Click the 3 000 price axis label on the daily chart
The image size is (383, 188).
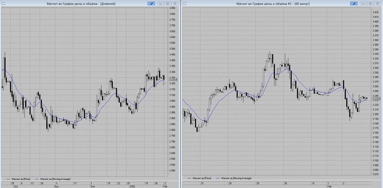172,107
